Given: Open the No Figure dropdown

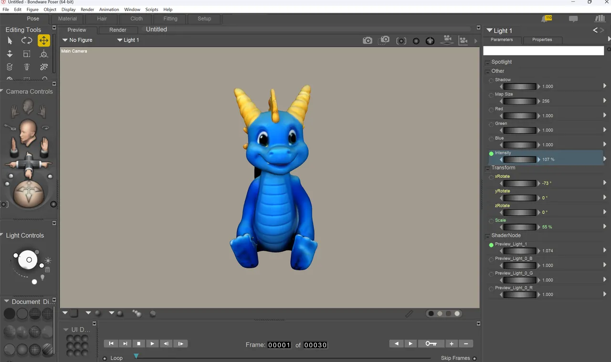Looking at the screenshot, I should (x=77, y=40).
